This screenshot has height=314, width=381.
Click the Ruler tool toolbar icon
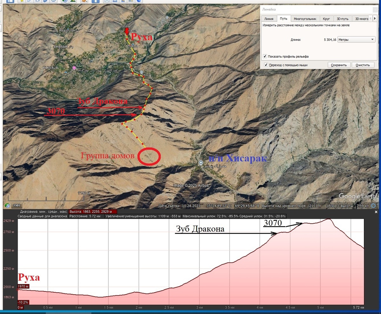(96, 1)
